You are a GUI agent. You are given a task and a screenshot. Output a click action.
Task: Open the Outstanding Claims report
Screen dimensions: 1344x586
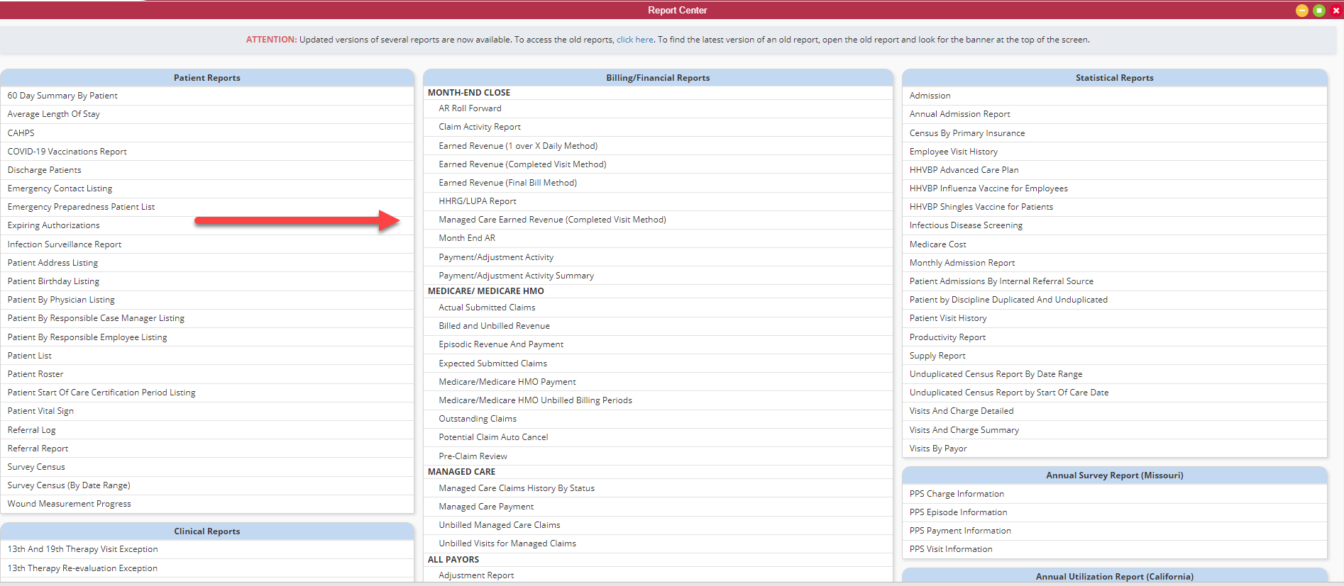point(477,419)
